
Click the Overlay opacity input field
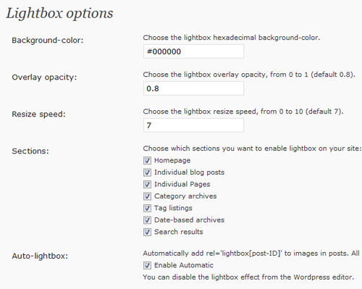(193, 88)
